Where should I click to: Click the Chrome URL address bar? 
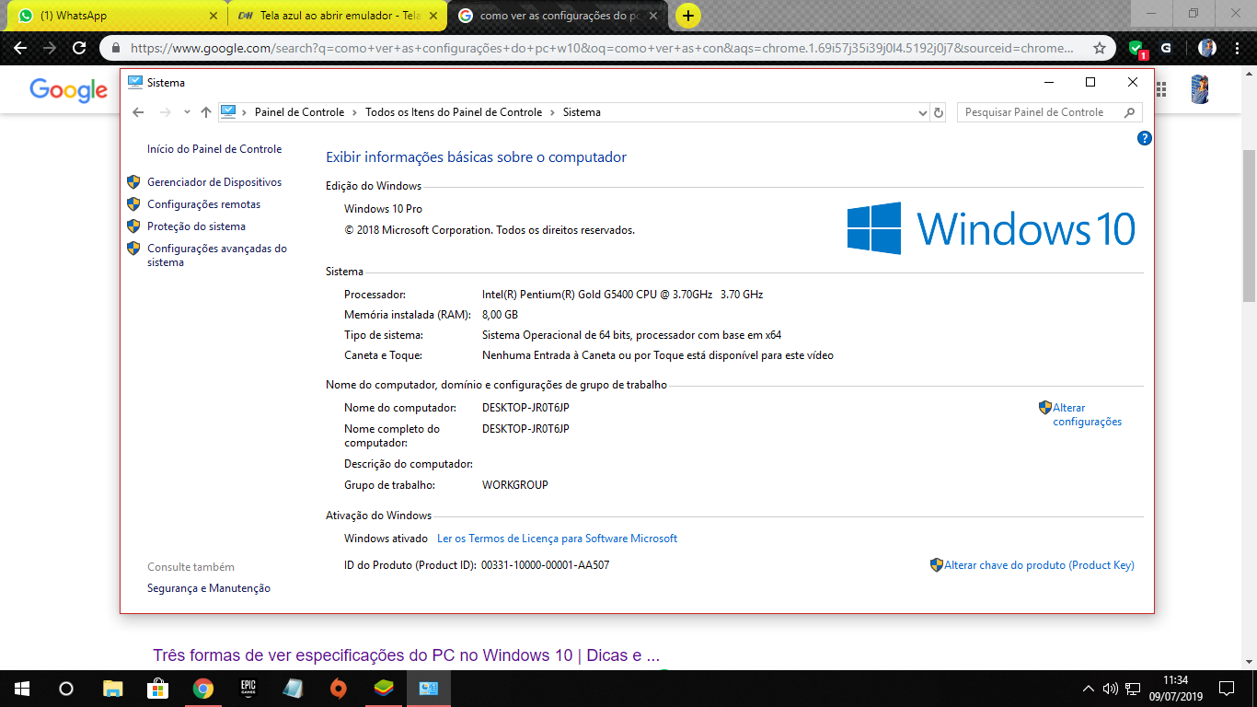[601, 48]
